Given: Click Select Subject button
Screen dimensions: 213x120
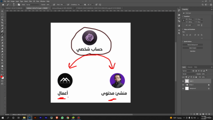Looking at the screenshot, I should (x=193, y=48).
